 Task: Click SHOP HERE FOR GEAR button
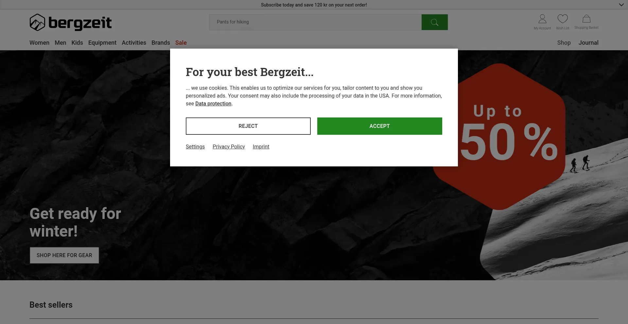point(64,255)
